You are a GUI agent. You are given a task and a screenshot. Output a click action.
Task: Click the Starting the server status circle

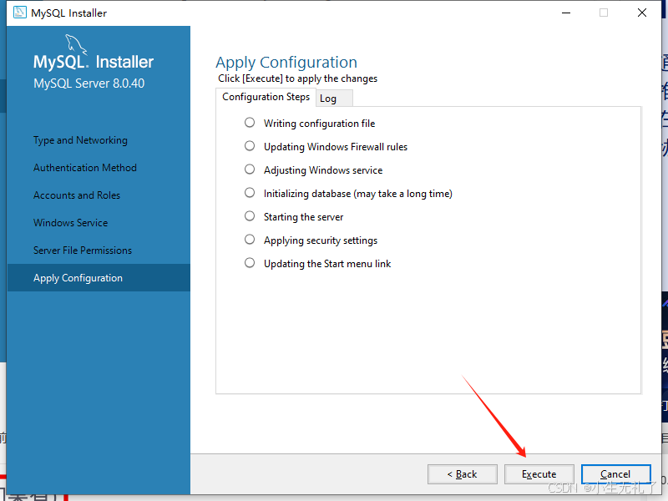pos(250,216)
